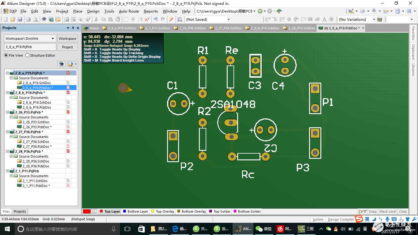Viewport: 418px width, 235px height.
Task: Click the Place Arc tool icon
Action: [x=303, y=19]
